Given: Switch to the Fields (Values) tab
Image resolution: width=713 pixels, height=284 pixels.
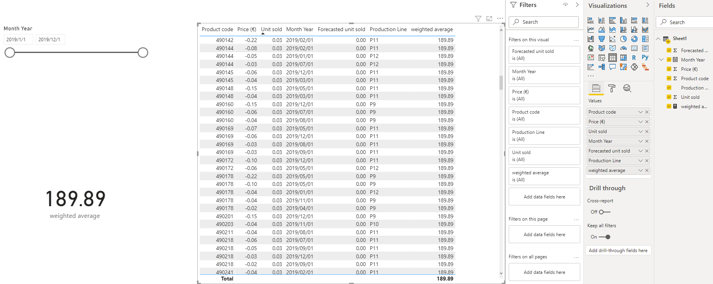Looking at the screenshot, I should coord(596,88).
